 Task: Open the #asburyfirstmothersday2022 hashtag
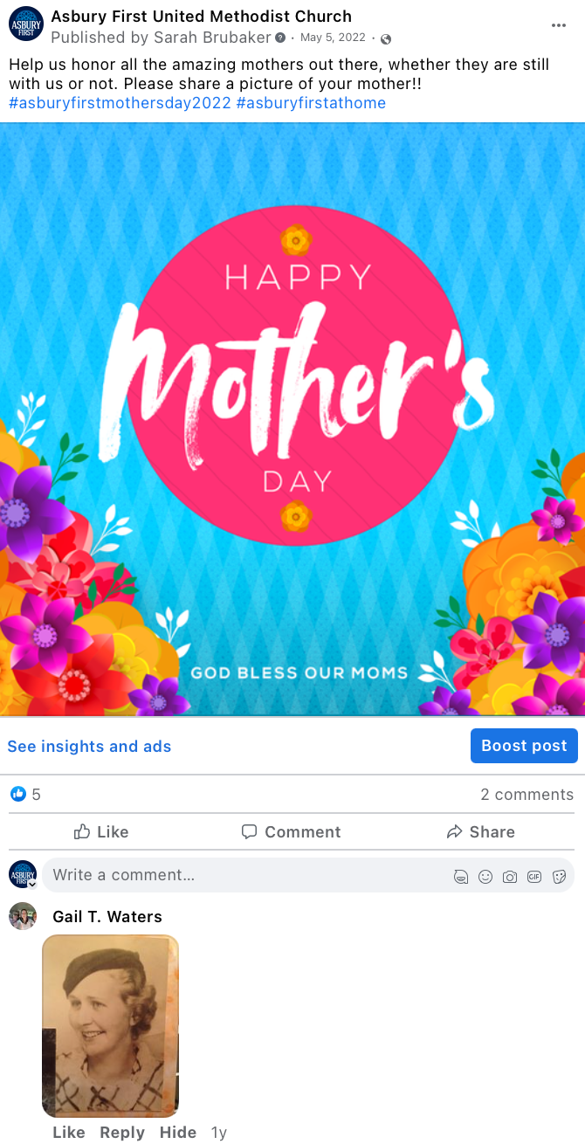pyautogui.click(x=120, y=103)
